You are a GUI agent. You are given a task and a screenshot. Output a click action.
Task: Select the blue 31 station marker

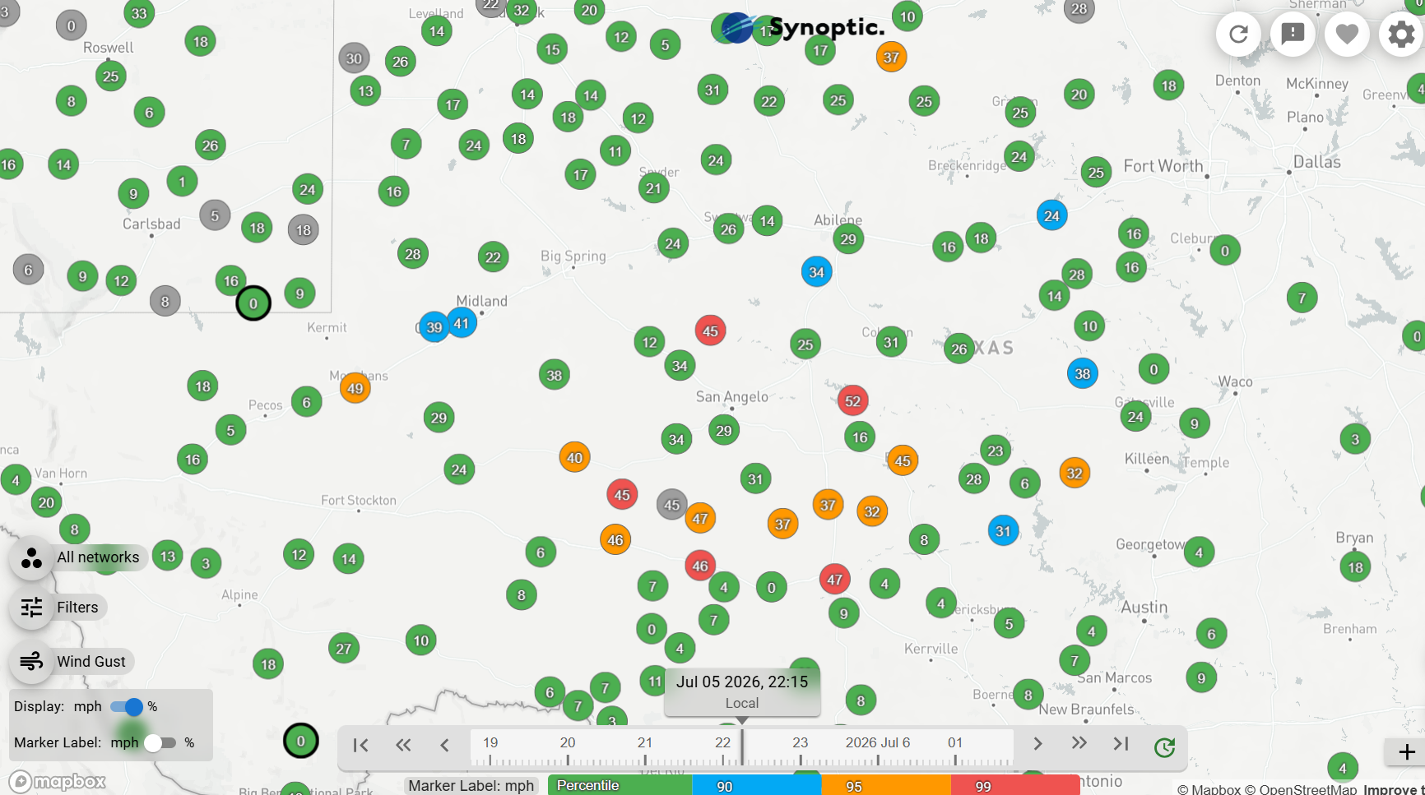tap(1003, 531)
